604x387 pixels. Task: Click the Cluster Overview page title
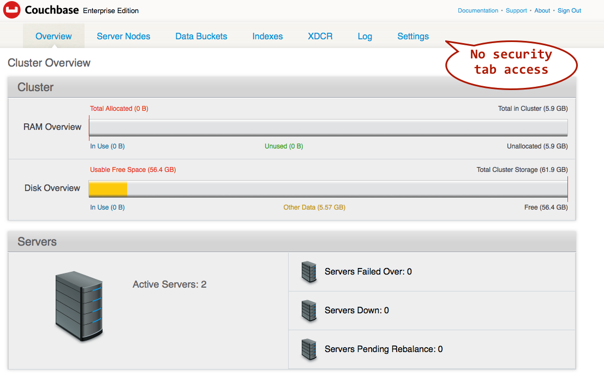pos(49,63)
